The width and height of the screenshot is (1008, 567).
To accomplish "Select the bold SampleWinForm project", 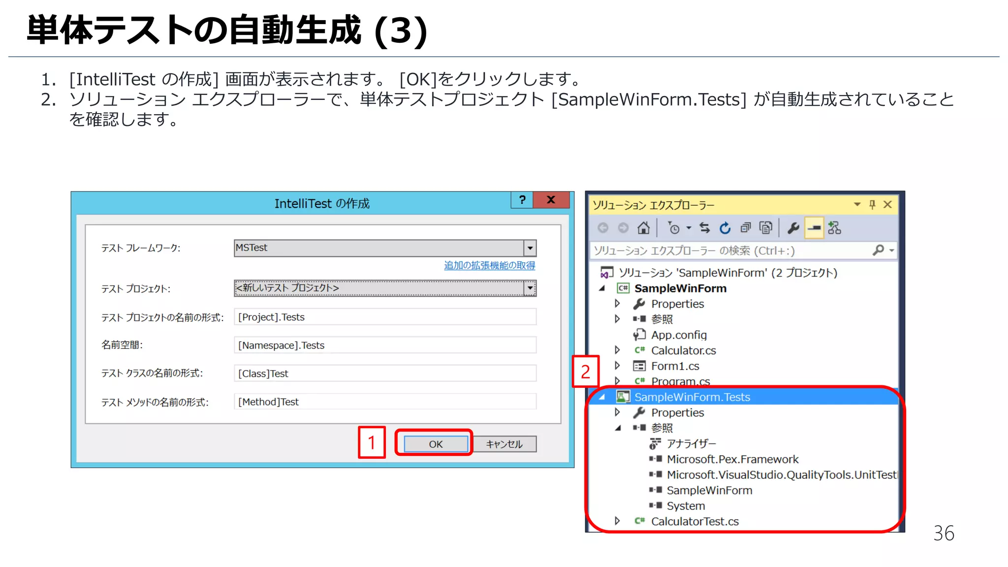I will [x=680, y=288].
